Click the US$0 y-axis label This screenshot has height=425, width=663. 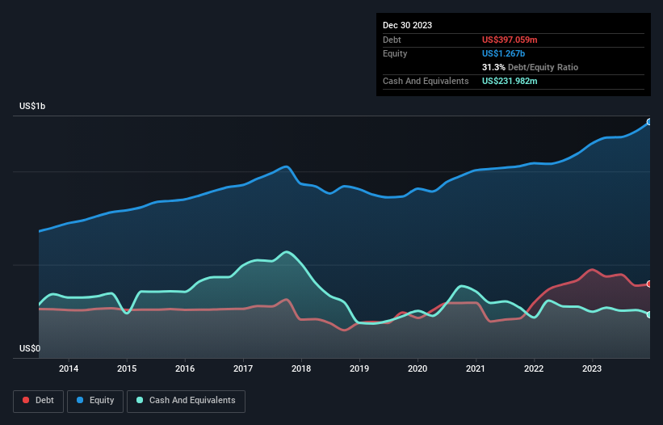click(30, 348)
